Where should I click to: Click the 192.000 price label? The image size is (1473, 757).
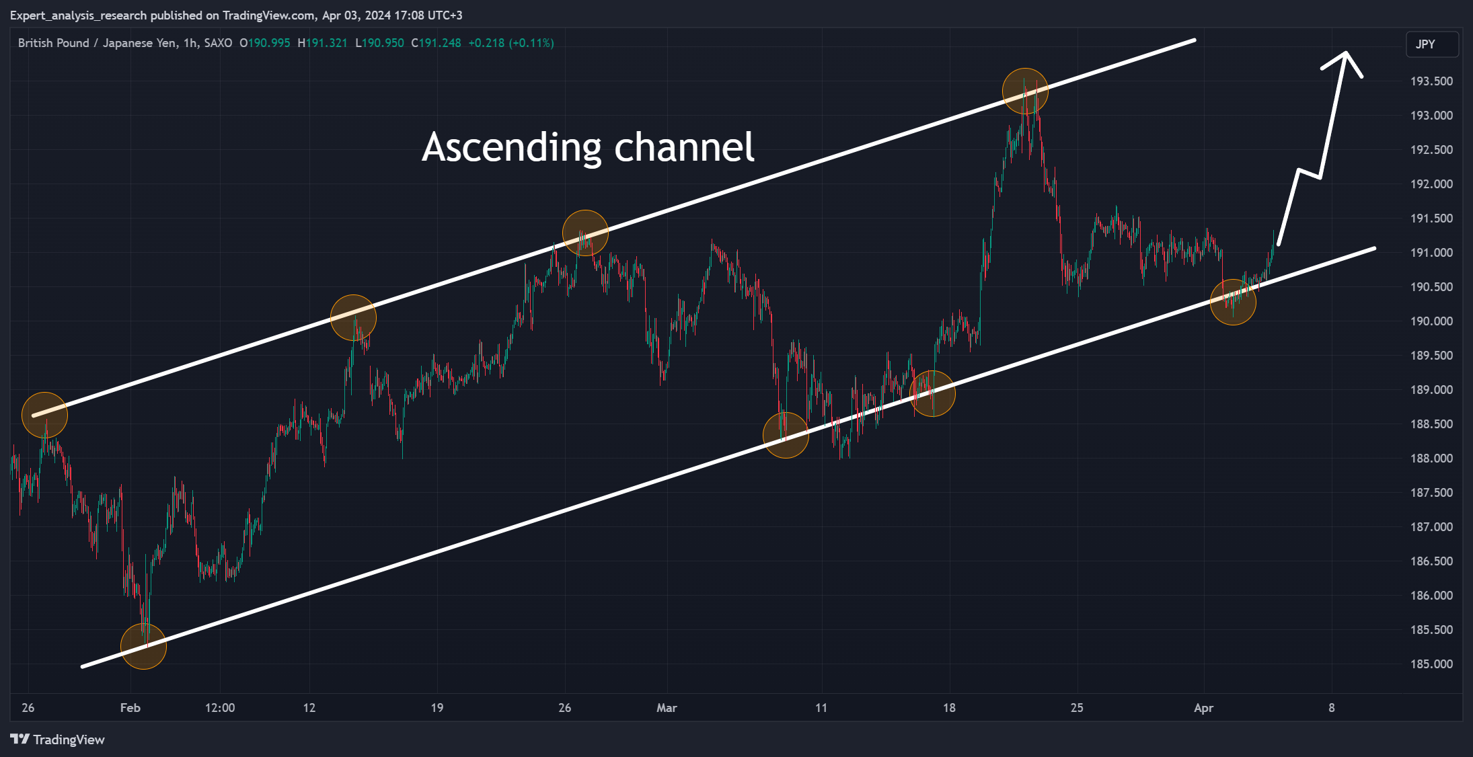1431,184
